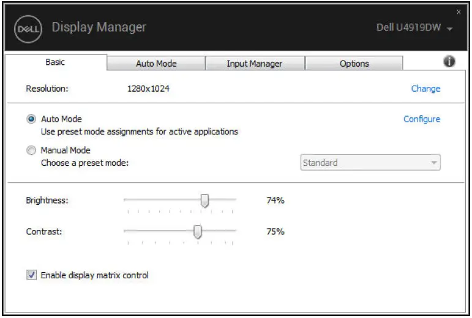Click the Contrast: label

(44, 232)
